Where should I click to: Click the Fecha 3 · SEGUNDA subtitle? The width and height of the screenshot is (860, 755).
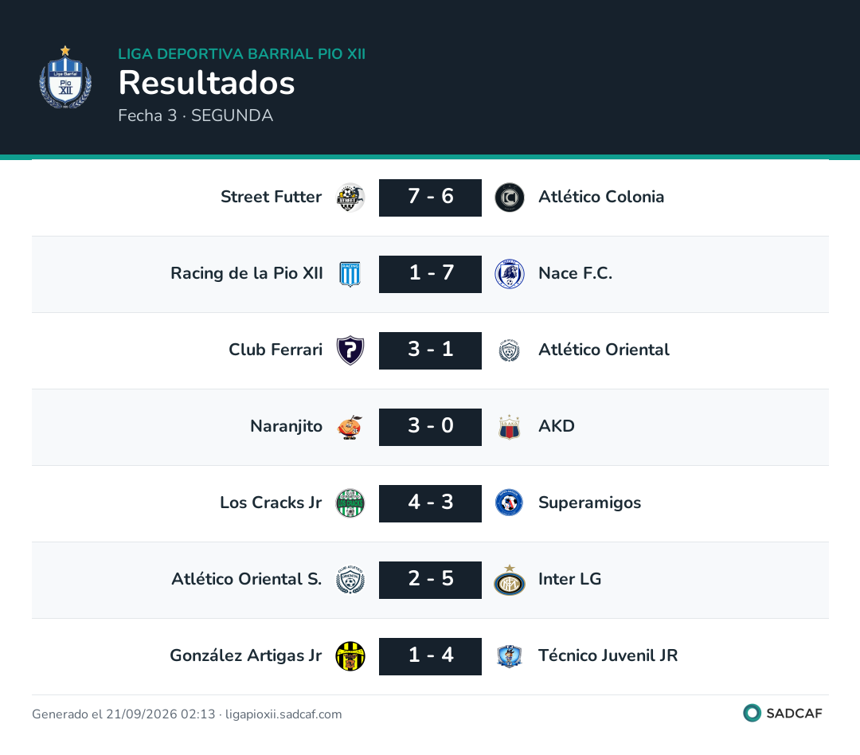196,115
